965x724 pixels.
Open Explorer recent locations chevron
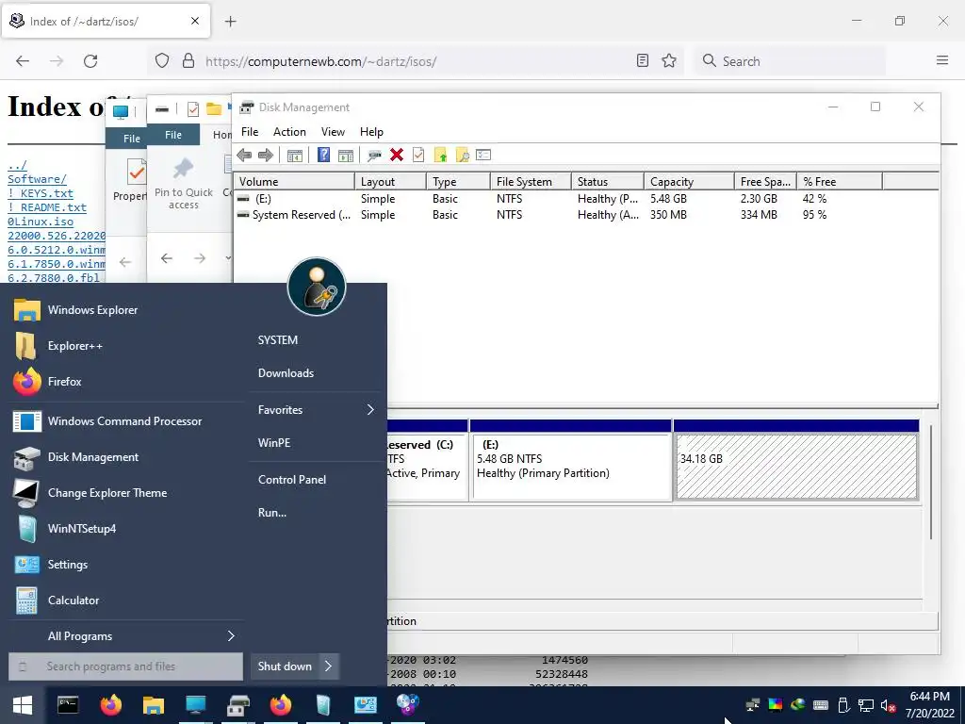(228, 257)
